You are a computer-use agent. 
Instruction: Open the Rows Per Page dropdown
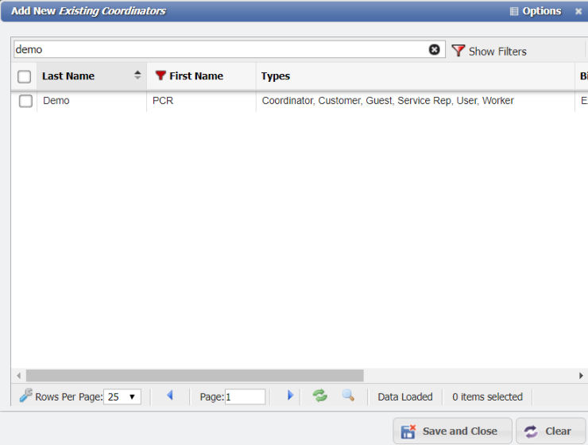tap(122, 397)
